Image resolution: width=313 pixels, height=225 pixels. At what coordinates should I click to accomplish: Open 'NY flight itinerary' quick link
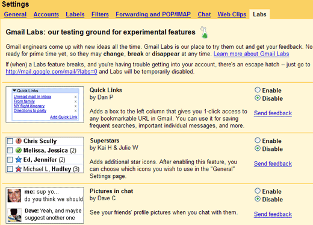tap(29, 106)
